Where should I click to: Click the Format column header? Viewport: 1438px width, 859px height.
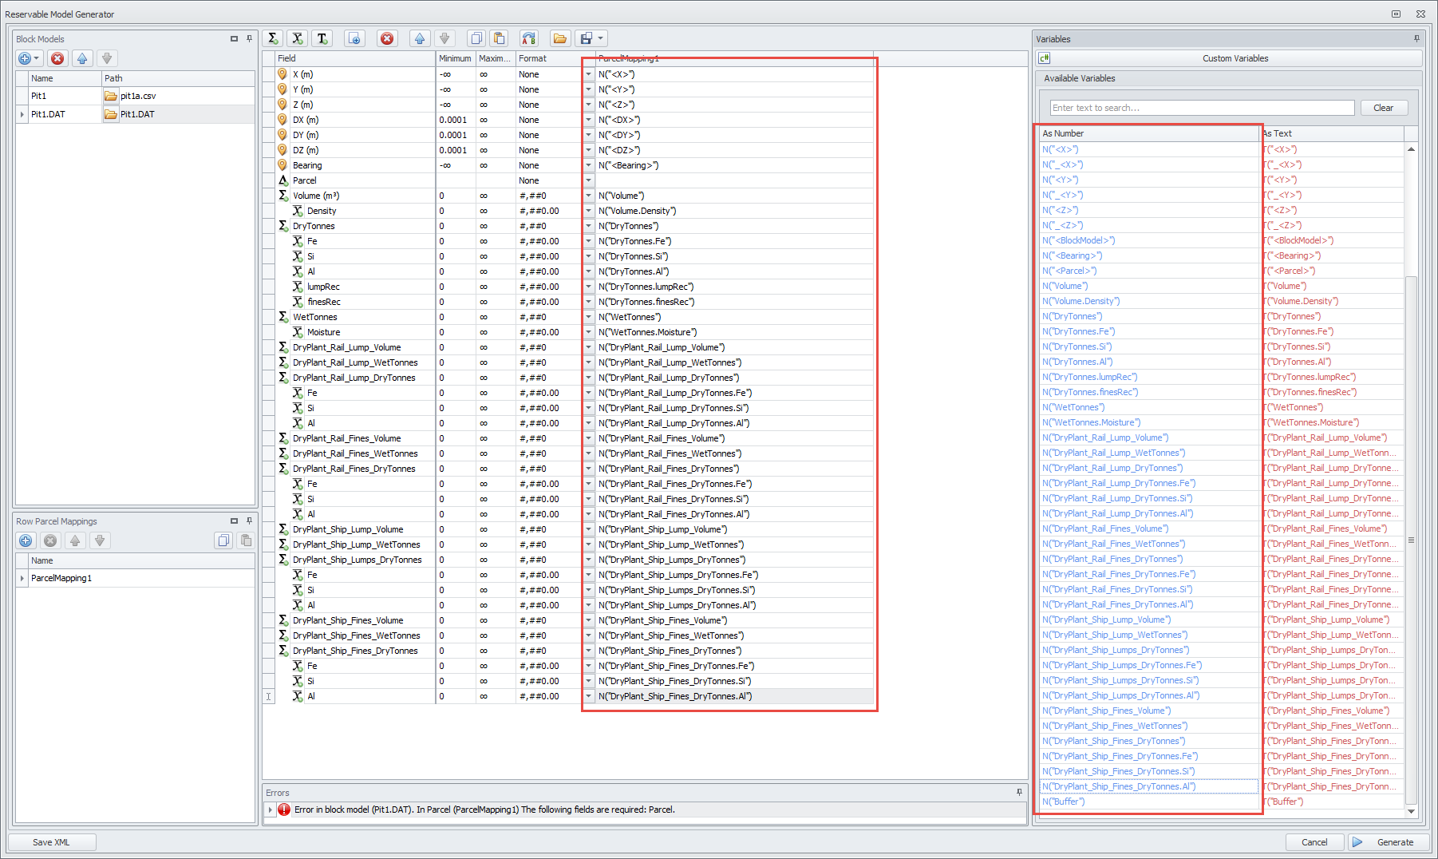(547, 58)
